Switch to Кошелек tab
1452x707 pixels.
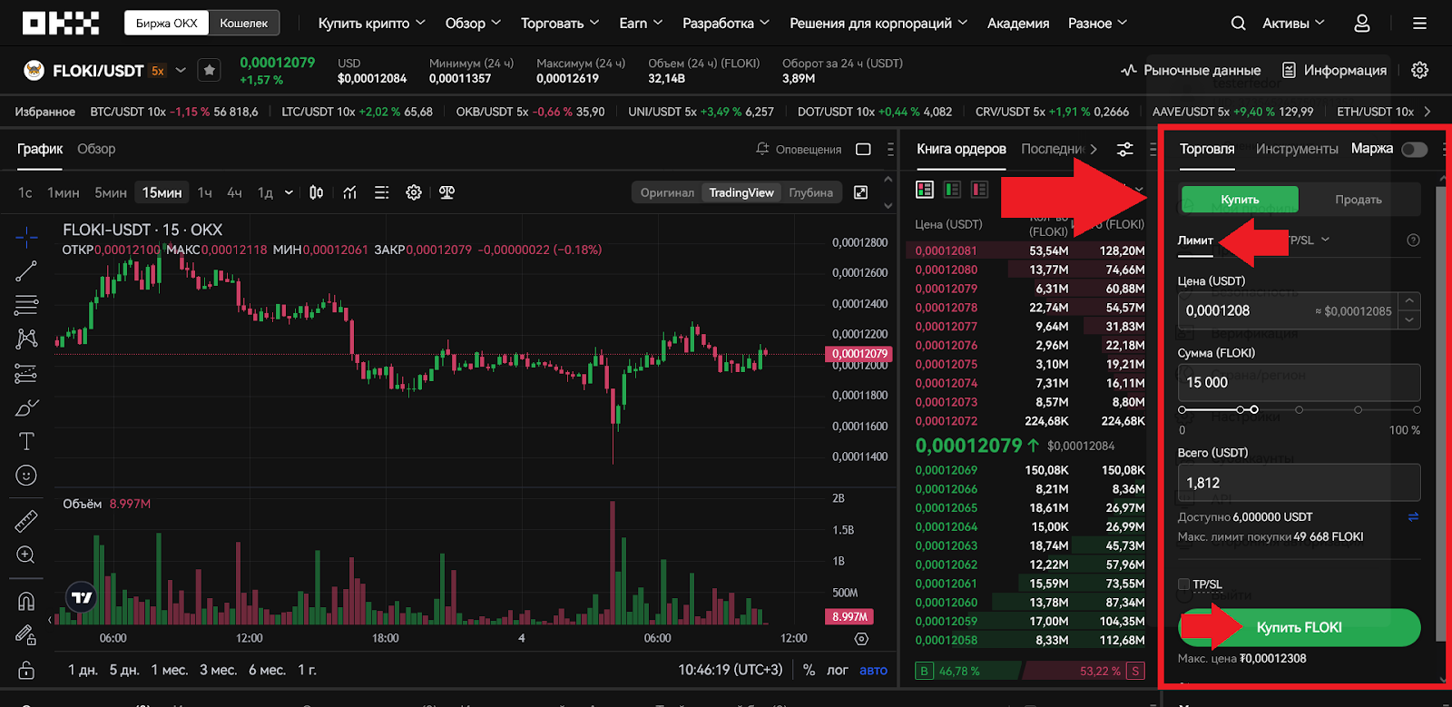[244, 23]
